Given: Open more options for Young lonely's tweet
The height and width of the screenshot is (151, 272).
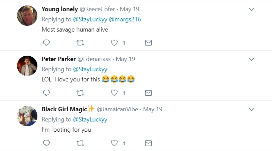Looking at the screenshot, I should tap(252, 10).
